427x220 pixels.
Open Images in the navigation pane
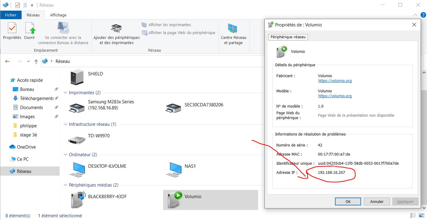click(27, 117)
